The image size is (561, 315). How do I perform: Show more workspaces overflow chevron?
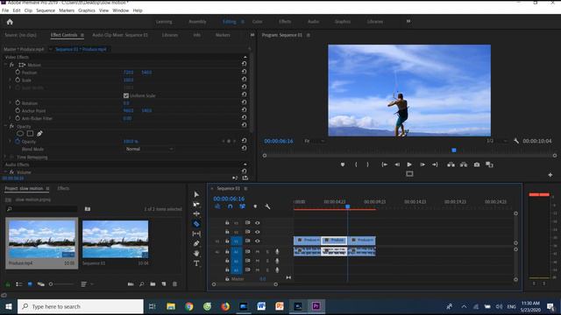[x=408, y=21]
